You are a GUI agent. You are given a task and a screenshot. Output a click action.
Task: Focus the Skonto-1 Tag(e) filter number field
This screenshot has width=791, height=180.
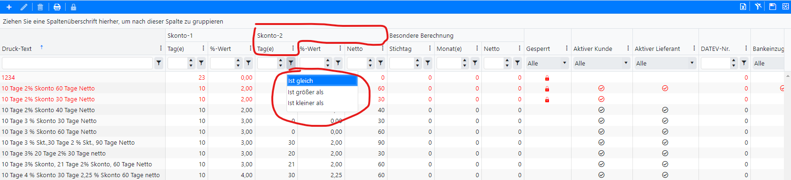[177, 63]
